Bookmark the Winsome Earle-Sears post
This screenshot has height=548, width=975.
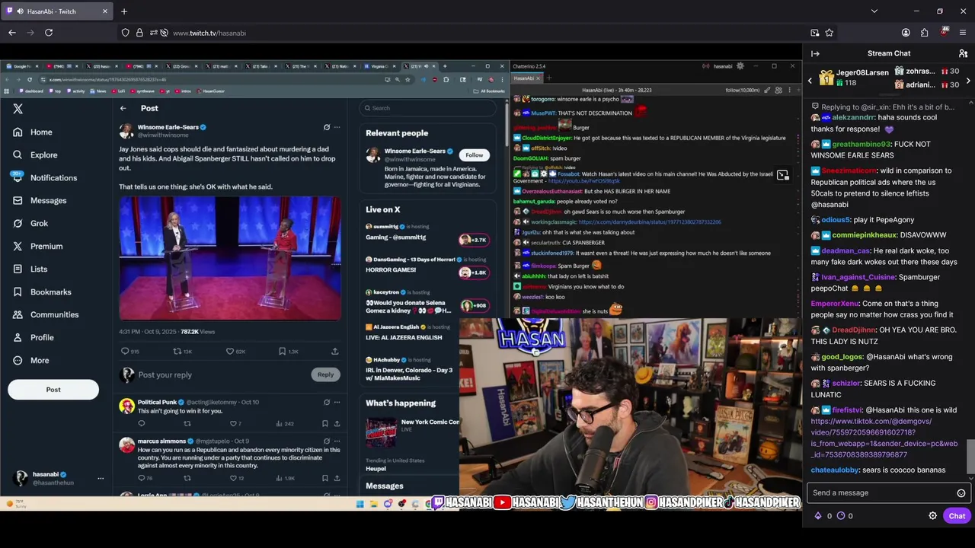(282, 352)
